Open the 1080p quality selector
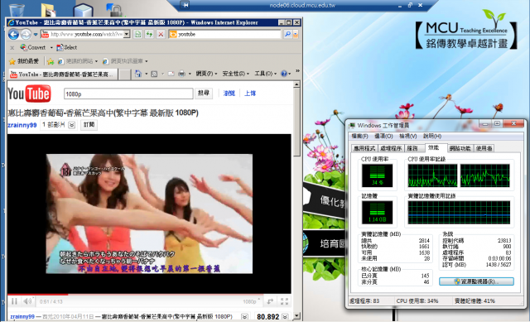This screenshot has width=530, height=322. 251,301
